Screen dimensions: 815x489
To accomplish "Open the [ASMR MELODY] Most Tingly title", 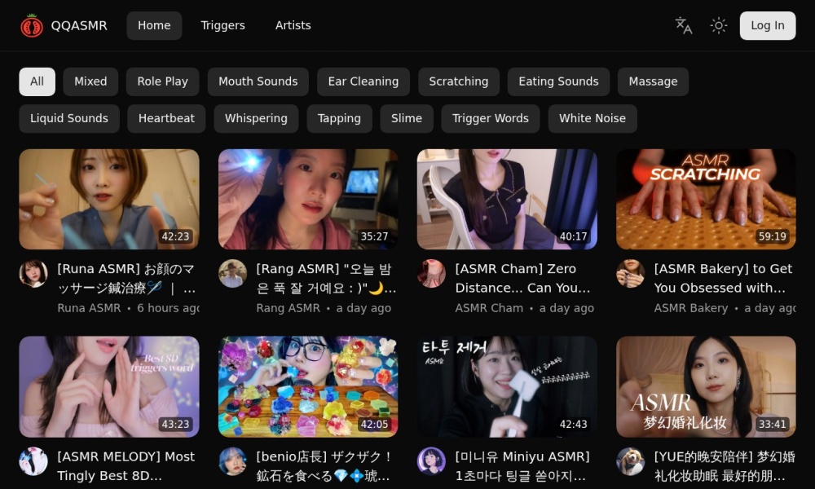I will pyautogui.click(x=126, y=466).
